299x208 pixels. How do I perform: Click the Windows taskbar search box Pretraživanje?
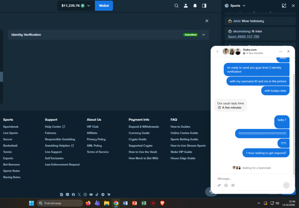pyautogui.click(x=60, y=203)
